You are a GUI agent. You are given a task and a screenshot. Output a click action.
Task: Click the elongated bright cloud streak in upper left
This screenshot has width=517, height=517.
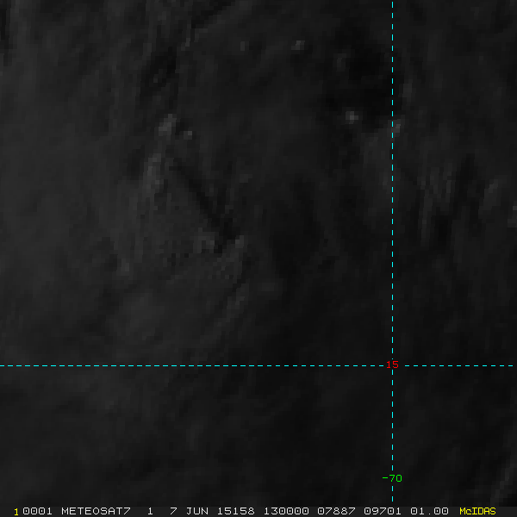click(x=166, y=125)
